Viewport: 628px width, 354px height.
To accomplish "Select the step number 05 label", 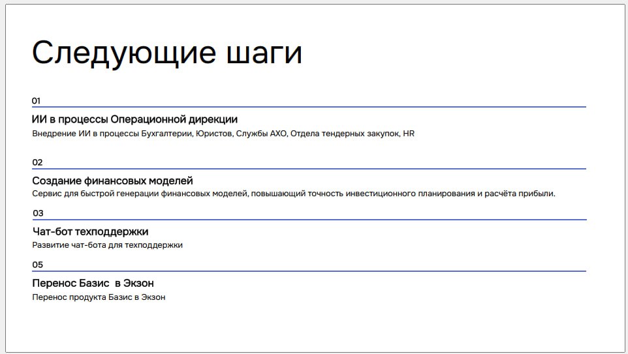I will pyautogui.click(x=38, y=265).
